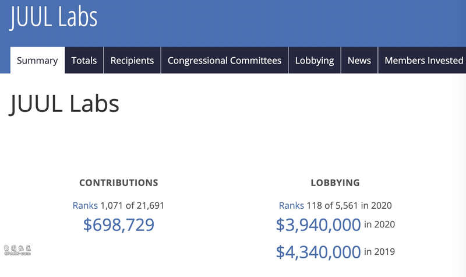
Task: Open the News tab
Action: tap(359, 61)
